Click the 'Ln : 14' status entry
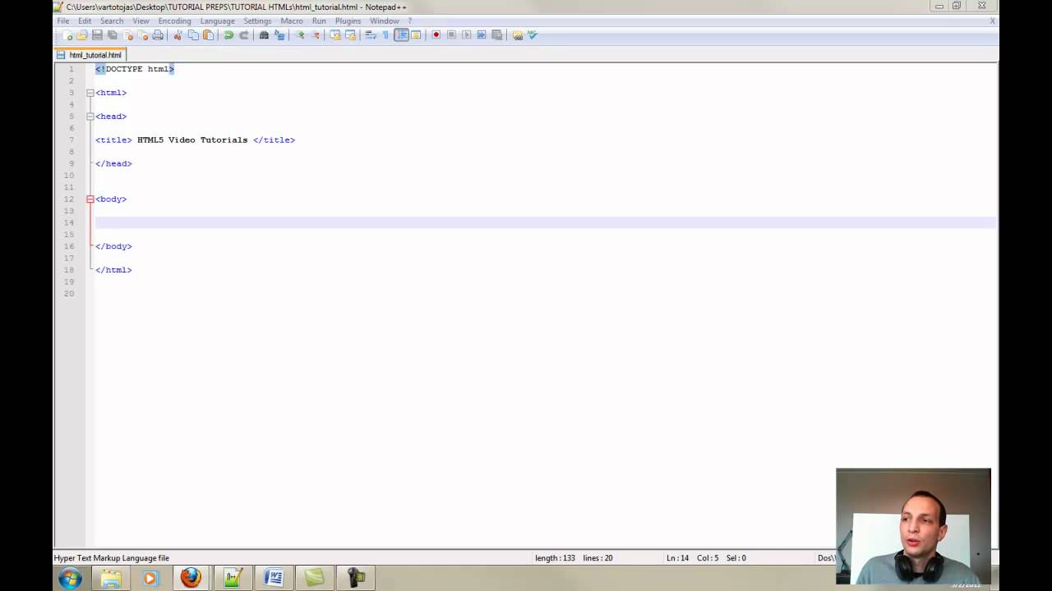The image size is (1052, 591). pyautogui.click(x=678, y=558)
